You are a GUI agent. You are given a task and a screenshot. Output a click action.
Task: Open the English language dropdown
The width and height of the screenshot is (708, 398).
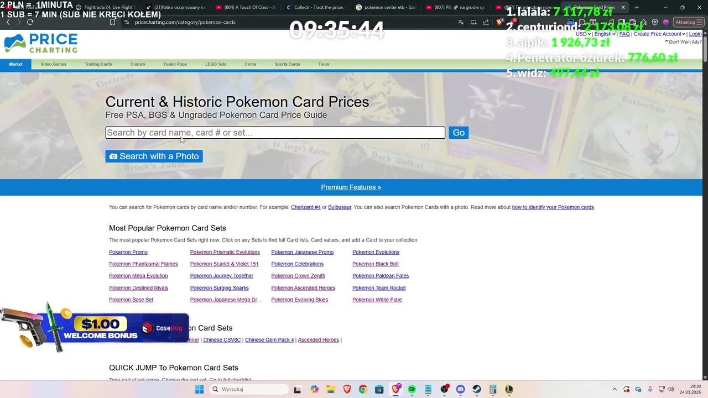pos(605,34)
